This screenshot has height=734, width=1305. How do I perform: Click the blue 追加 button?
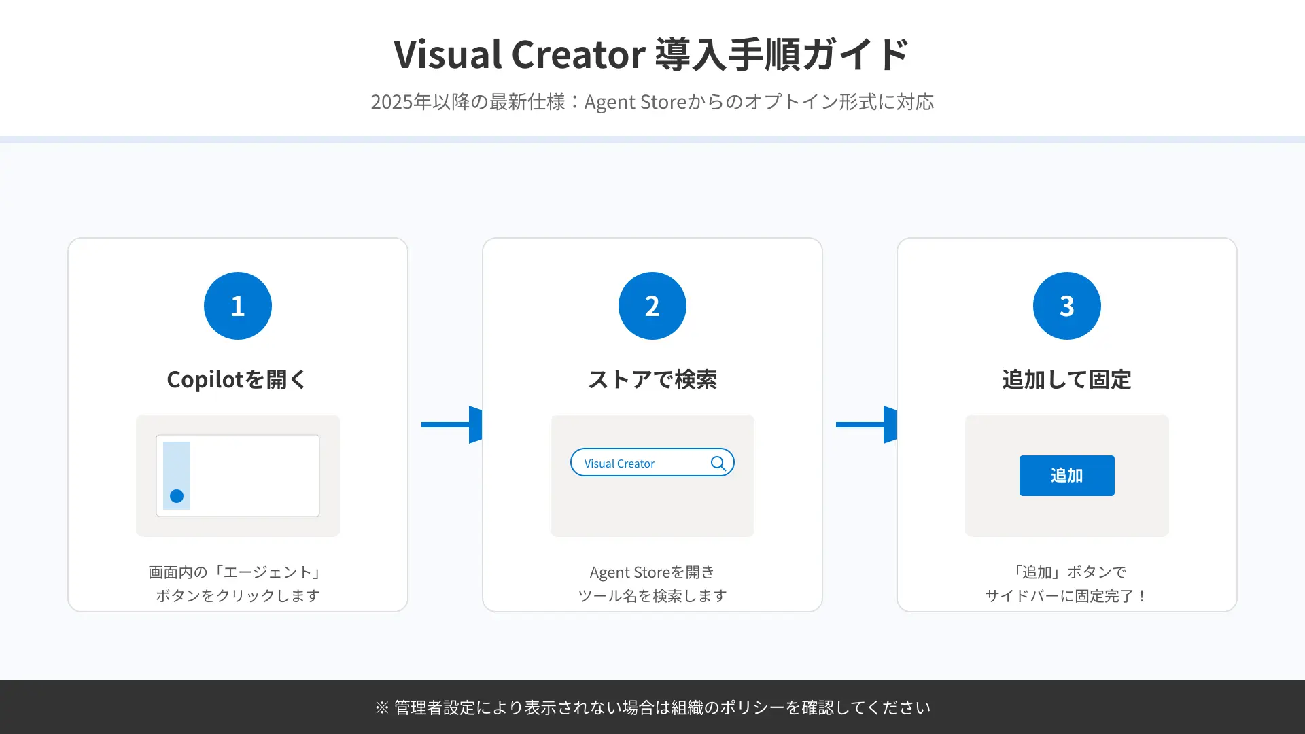tap(1066, 476)
